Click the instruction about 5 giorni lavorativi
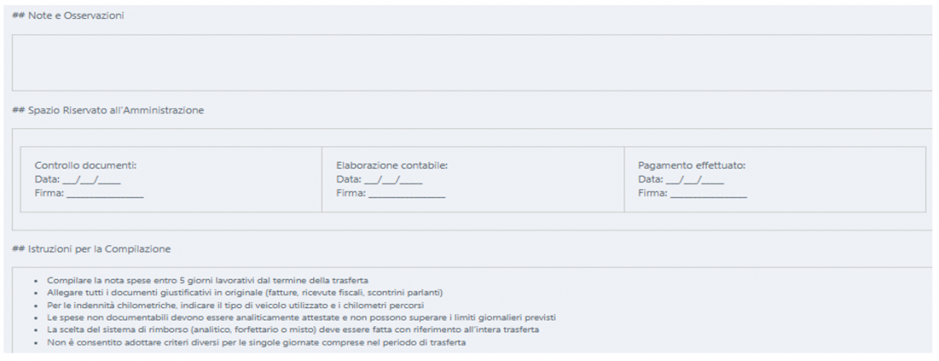Screen dimensions: 939x361 tap(207, 281)
